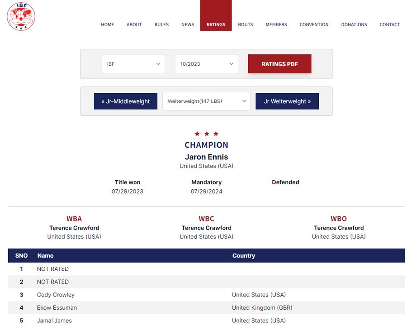Click the SNO column header
This screenshot has width=407, height=326.
coord(21,255)
